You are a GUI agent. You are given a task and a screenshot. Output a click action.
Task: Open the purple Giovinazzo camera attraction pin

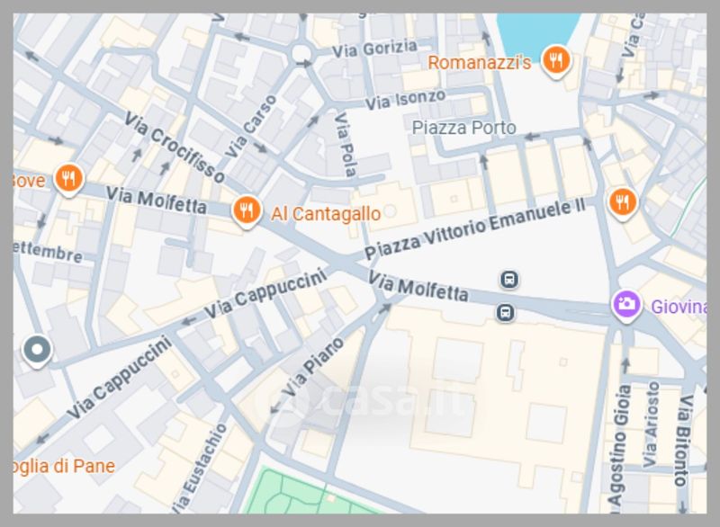(x=625, y=305)
